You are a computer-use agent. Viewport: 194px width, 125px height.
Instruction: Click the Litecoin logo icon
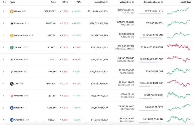tap(12, 108)
